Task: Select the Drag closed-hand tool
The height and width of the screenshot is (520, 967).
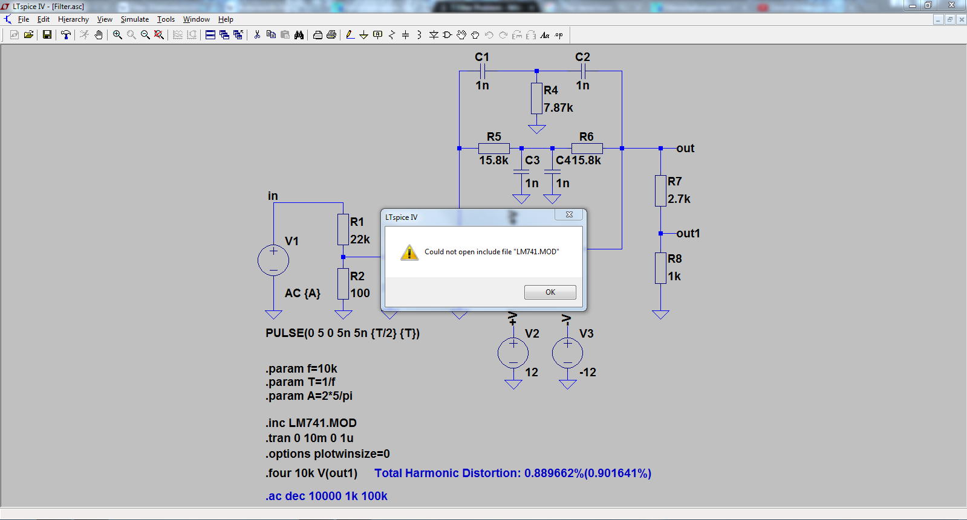Action: (475, 35)
